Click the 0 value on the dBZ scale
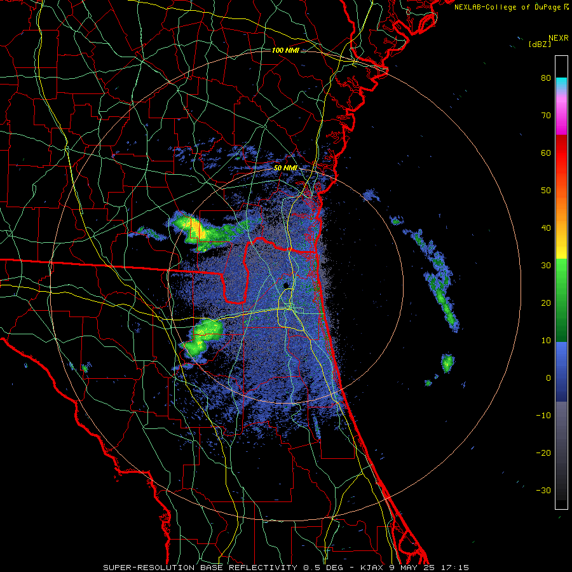 (x=548, y=378)
